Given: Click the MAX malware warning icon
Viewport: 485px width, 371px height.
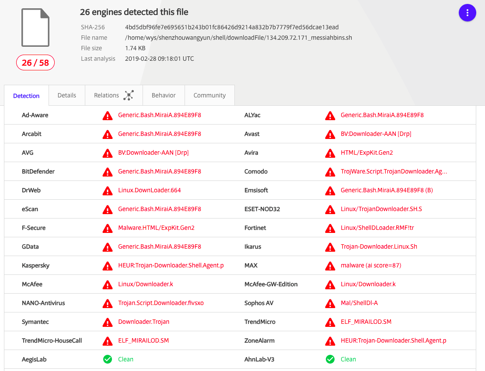Looking at the screenshot, I should (x=330, y=266).
